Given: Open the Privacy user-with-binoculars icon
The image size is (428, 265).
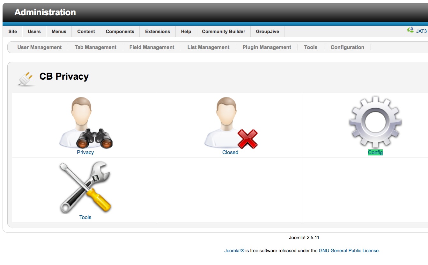Looking at the screenshot, I should point(85,123).
